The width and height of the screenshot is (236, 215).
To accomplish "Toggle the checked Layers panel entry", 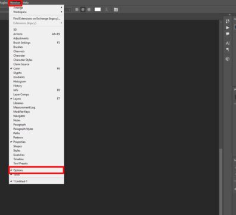I will pos(36,99).
